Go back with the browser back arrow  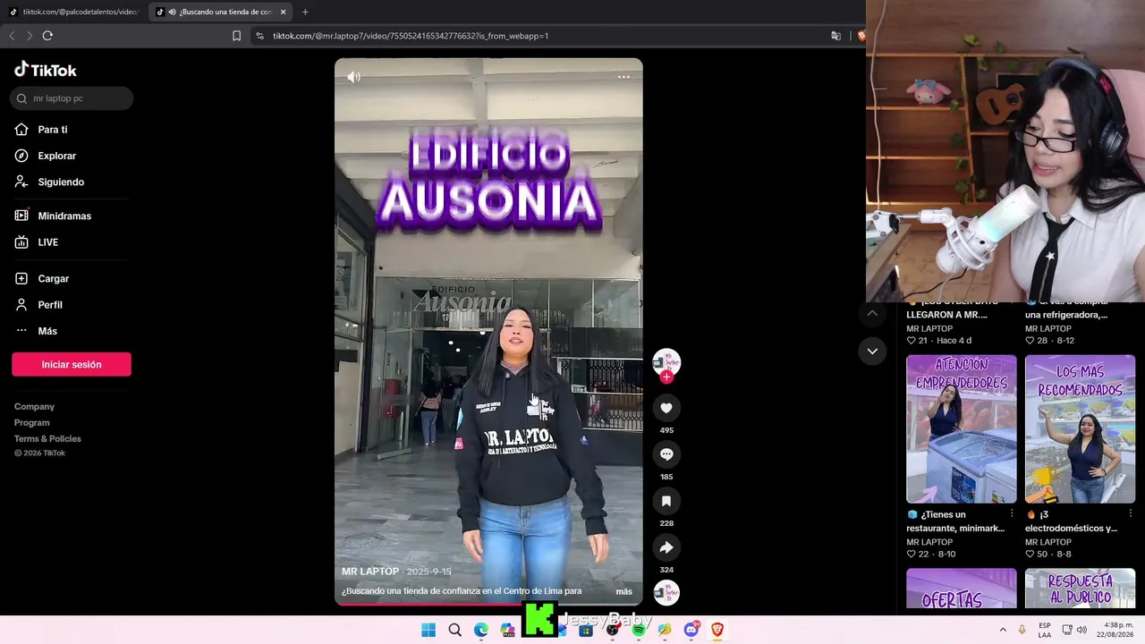pyautogui.click(x=12, y=36)
